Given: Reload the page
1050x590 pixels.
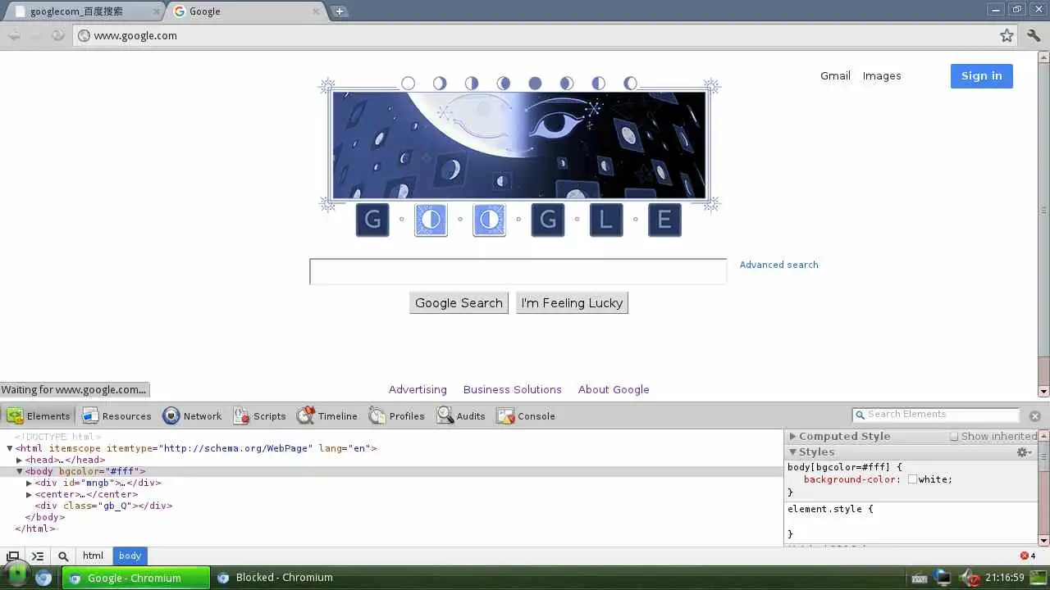Looking at the screenshot, I should coord(57,35).
